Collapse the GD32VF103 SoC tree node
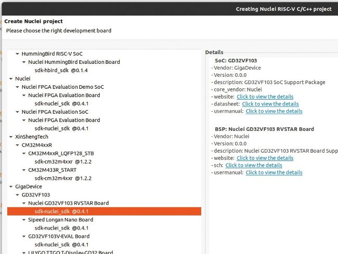Screen dimensions: 338x254 tap(17, 195)
